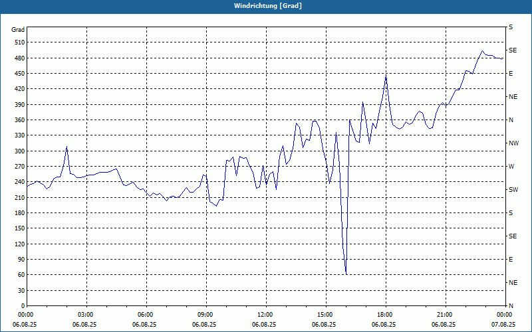This screenshot has width=532, height=332.
Task: Select the 390 value on the degree axis
Action: click(x=20, y=104)
